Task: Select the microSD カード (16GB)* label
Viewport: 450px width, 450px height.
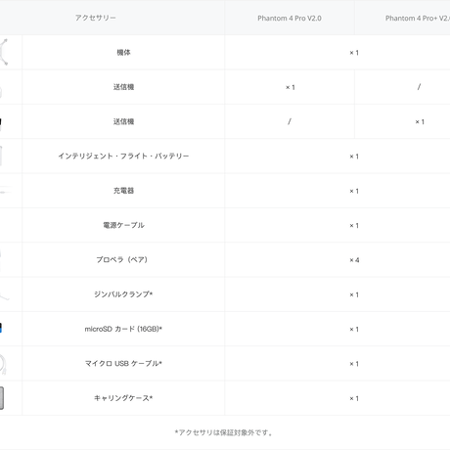Action: [123, 329]
